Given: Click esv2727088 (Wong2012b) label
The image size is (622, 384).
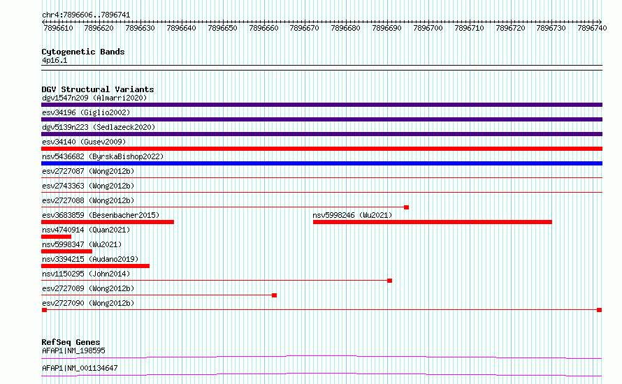Looking at the screenshot, I should click(x=88, y=200).
